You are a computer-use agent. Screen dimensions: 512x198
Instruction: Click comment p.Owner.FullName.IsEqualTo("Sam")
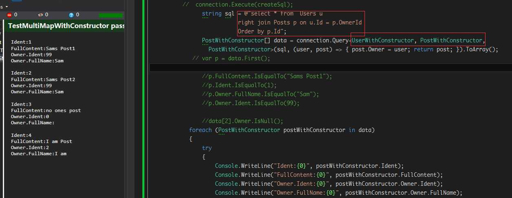pos(261,94)
